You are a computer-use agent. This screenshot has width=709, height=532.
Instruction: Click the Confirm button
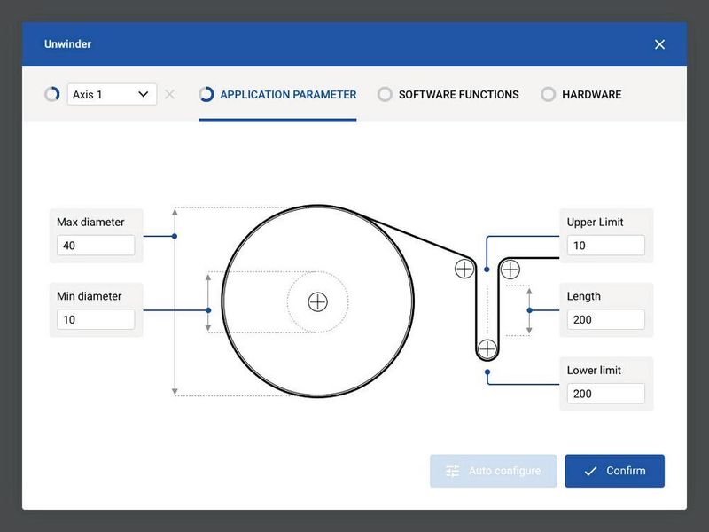(x=614, y=471)
